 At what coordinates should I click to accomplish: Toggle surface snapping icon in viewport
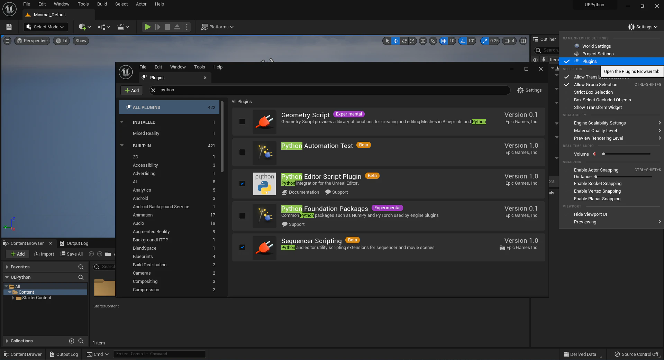pyautogui.click(x=433, y=41)
